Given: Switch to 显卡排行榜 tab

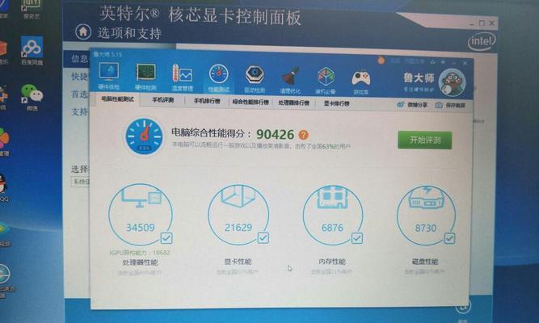Looking at the screenshot, I should [336, 103].
